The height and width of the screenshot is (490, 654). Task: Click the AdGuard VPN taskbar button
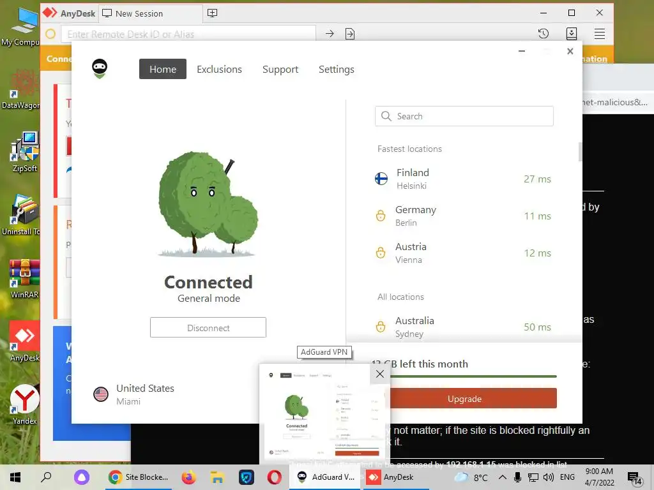pyautogui.click(x=326, y=477)
